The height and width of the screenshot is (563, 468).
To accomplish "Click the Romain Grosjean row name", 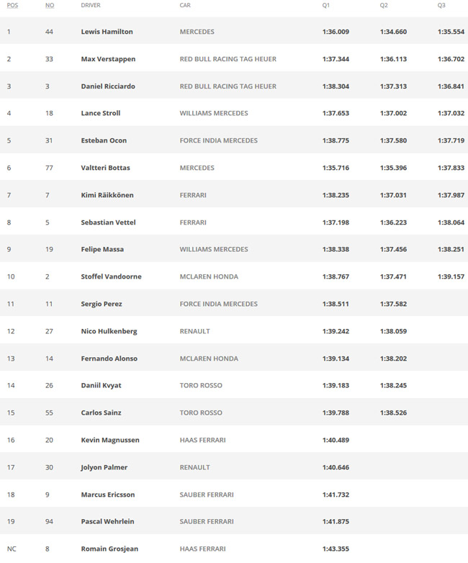I will pos(109,549).
